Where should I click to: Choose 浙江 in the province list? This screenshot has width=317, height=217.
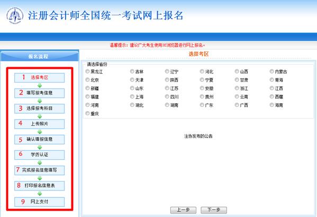coord(237,88)
